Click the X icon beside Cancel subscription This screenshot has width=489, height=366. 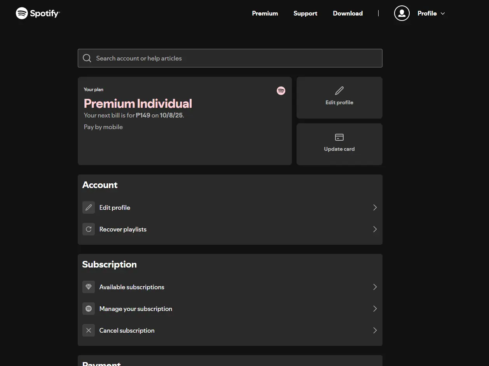[89, 330]
